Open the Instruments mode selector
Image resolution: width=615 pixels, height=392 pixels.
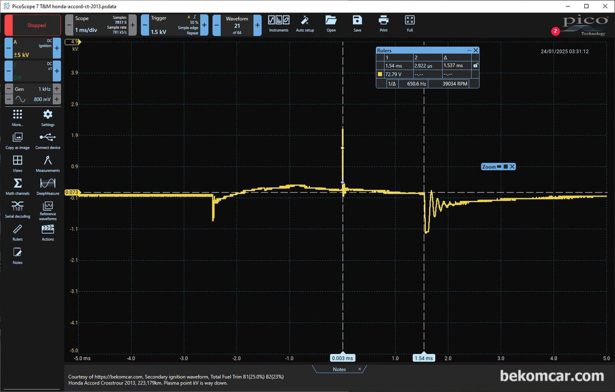[x=279, y=24]
